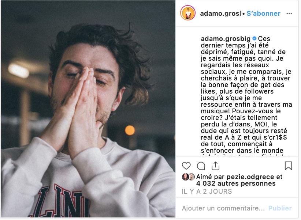Viewport: 301px width, 220px height.
Task: View the dark-haired liker's avatar
Action: [x=185, y=177]
